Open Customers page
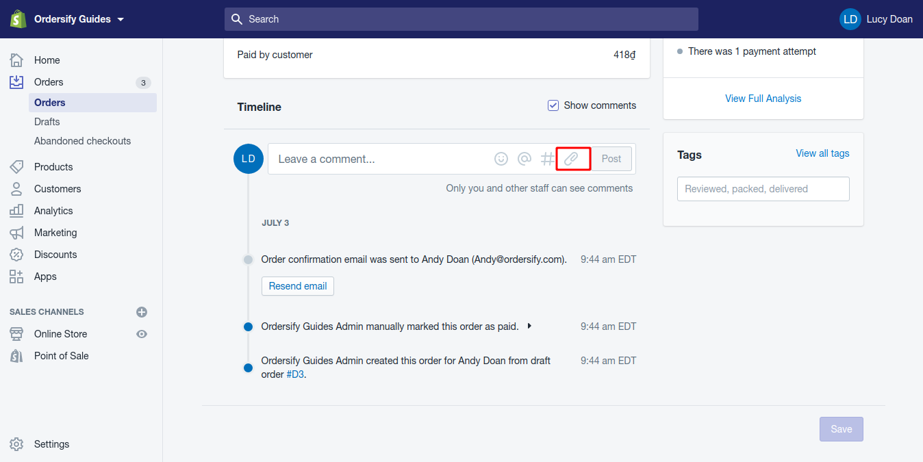Screen dimensions: 923x462 coord(58,189)
